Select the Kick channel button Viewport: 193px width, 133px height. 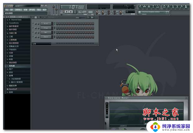[x=46, y=24]
